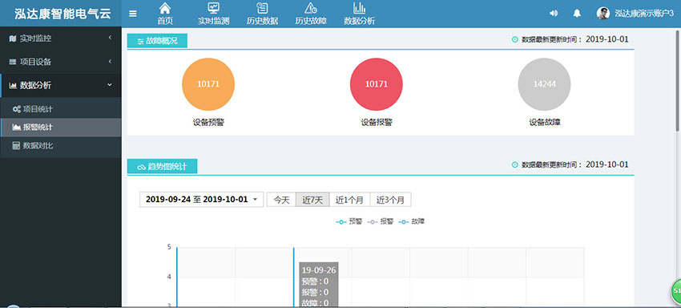The height and width of the screenshot is (308, 681).
Task: Click the 趋势图统计 section tab
Action: pos(162,167)
